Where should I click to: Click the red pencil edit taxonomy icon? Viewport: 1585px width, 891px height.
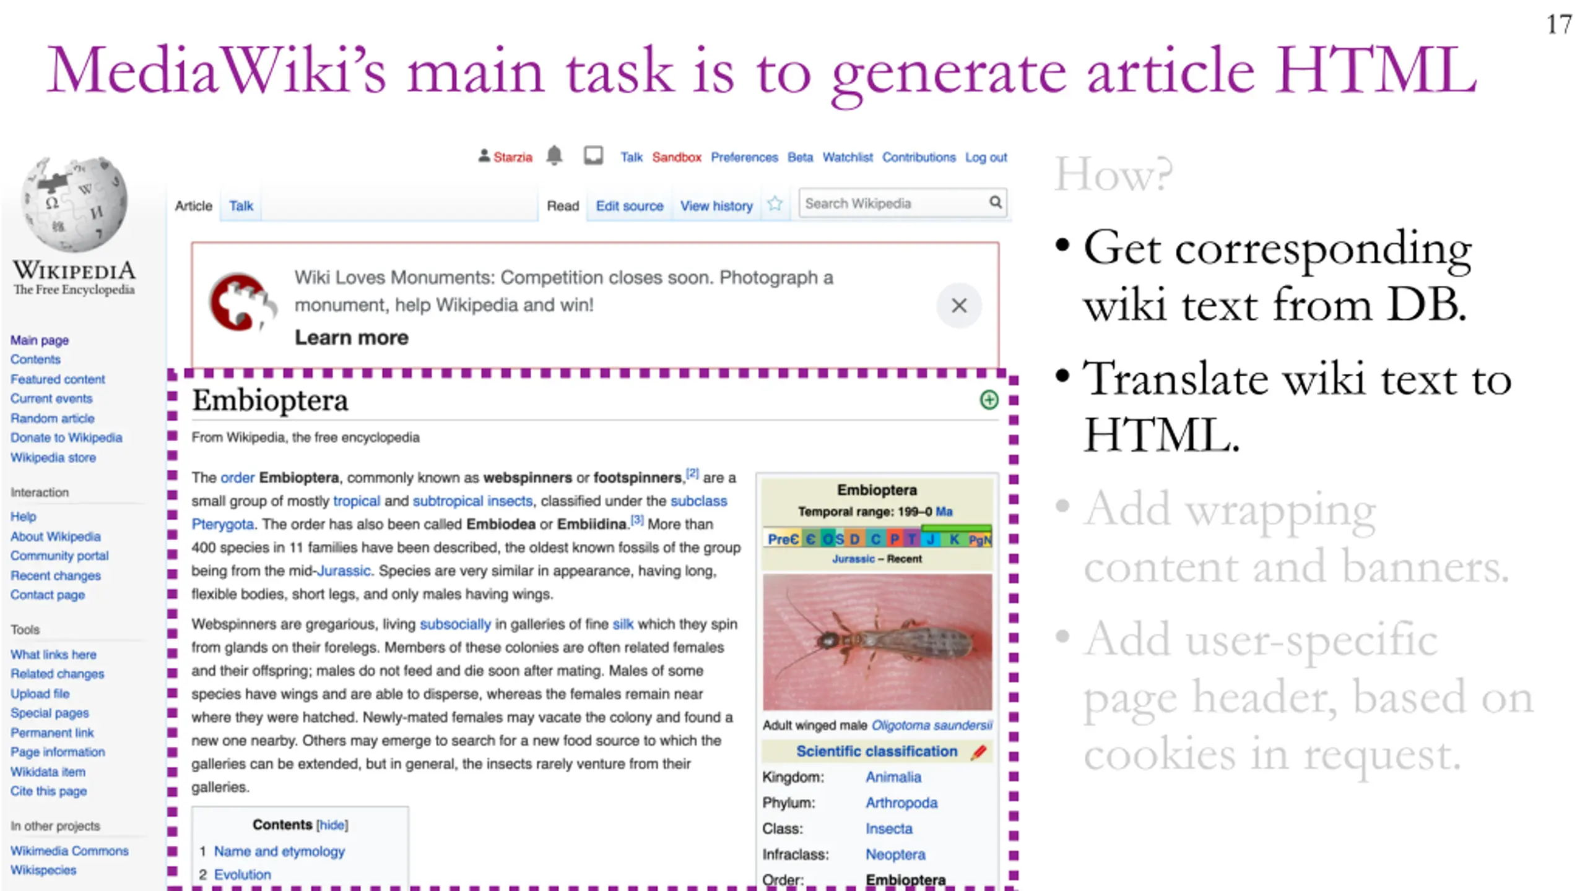point(979,752)
